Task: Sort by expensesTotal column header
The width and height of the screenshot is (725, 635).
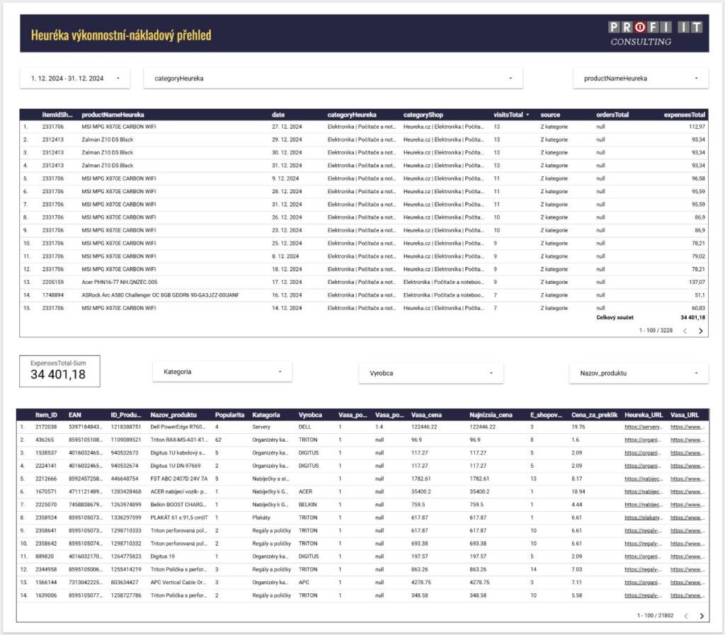Action: point(685,115)
